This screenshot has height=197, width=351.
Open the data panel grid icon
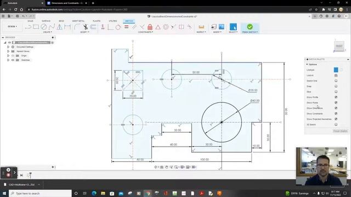[3, 16]
